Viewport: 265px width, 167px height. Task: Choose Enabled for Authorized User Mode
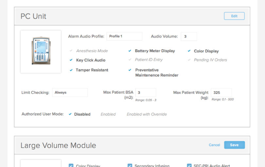coord(108,114)
